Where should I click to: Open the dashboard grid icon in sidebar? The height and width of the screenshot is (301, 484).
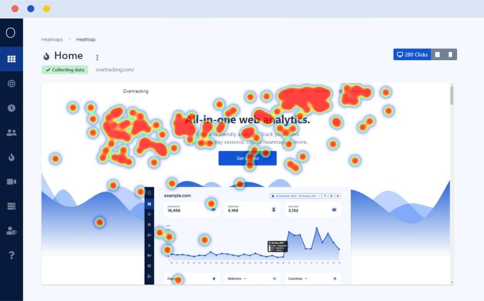tap(11, 59)
